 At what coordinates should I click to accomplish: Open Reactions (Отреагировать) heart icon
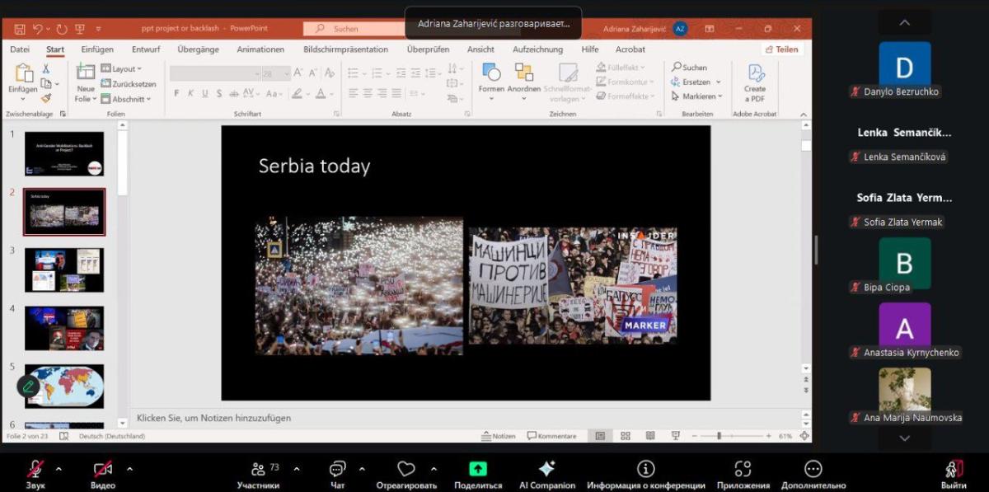(405, 469)
